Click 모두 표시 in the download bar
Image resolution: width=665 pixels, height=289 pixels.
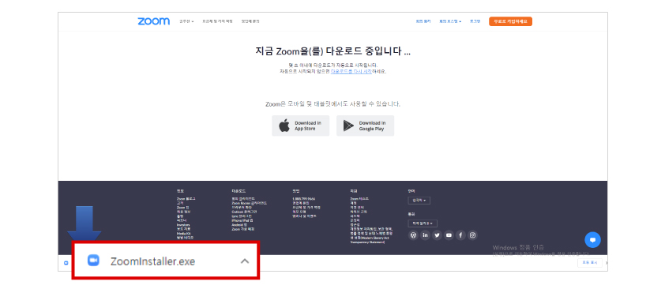(589, 263)
